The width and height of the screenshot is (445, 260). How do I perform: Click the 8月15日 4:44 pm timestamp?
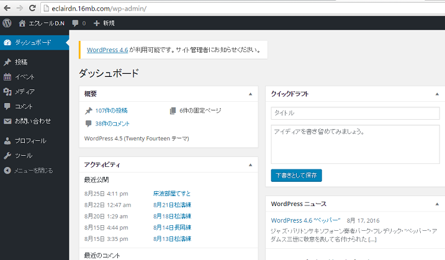[106, 228]
